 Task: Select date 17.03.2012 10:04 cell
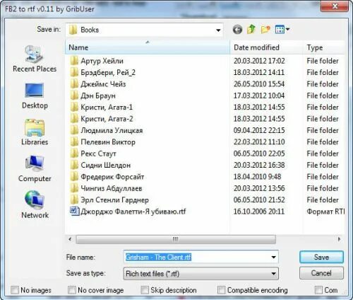[259, 96]
